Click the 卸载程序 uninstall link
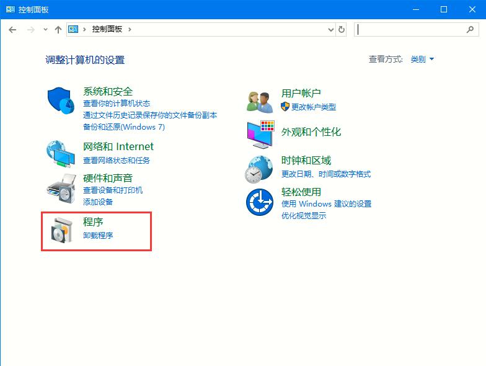 tap(98, 236)
